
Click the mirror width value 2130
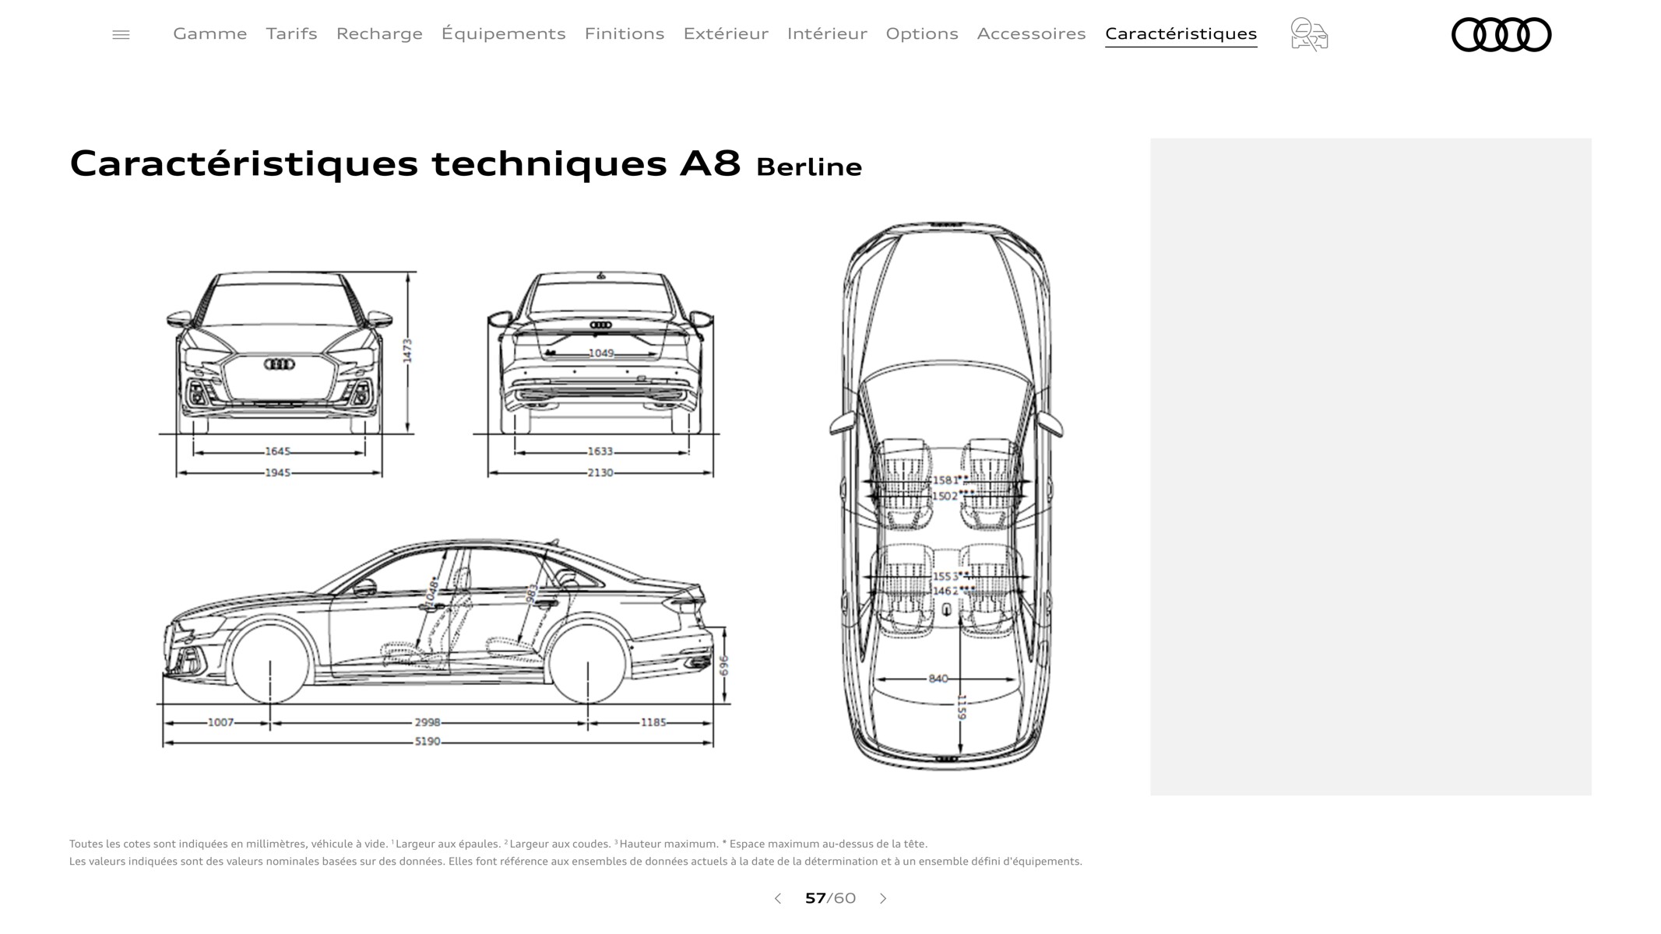coord(600,472)
